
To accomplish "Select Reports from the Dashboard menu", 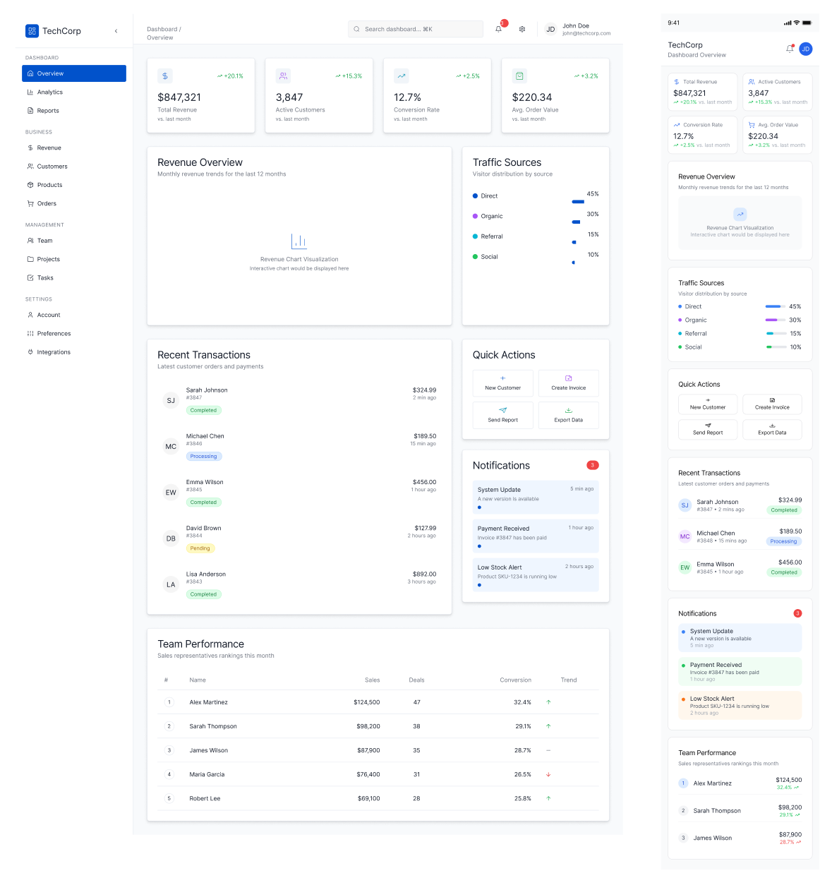I will (x=49, y=110).
